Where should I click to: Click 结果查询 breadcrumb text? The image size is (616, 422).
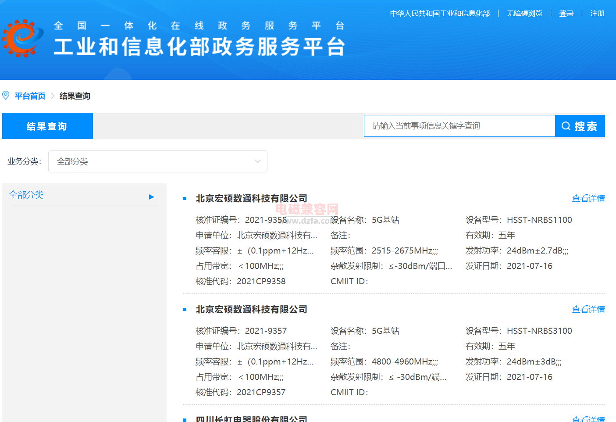pos(75,96)
